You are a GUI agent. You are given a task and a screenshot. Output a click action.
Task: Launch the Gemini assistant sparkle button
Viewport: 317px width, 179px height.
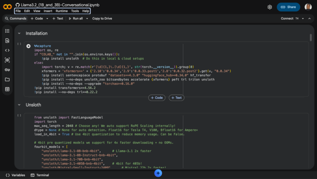pyautogui.click(x=158, y=173)
